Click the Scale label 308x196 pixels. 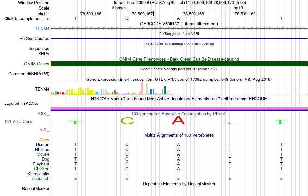(44, 8)
